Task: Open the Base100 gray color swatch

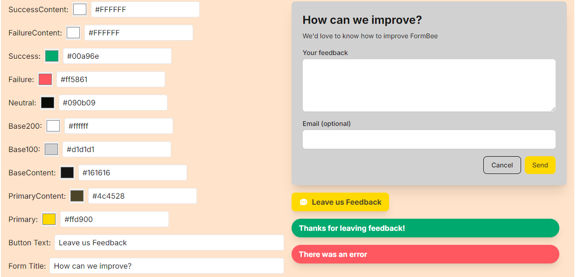Action: click(51, 149)
